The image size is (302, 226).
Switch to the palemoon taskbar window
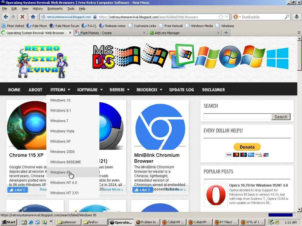click(x=68, y=222)
